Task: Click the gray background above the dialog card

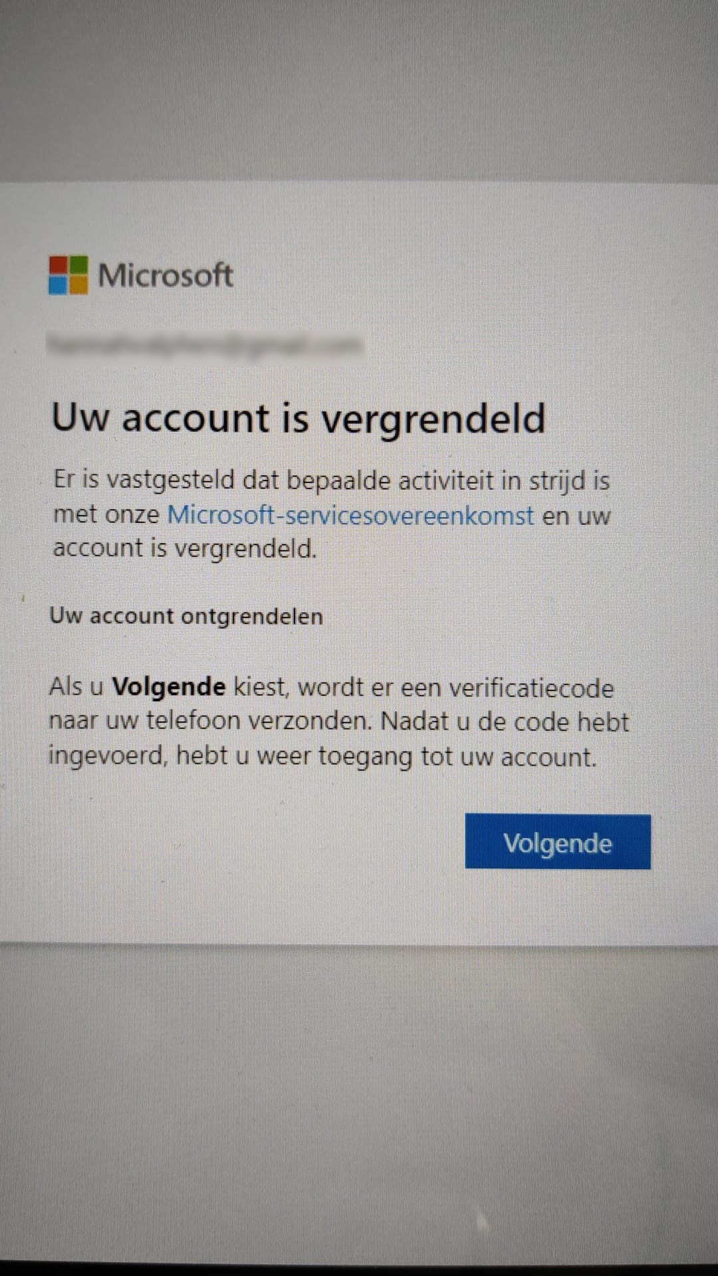Action: click(x=359, y=90)
